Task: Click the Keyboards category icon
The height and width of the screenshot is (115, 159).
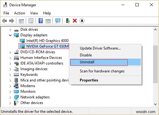Action: tap(16, 75)
